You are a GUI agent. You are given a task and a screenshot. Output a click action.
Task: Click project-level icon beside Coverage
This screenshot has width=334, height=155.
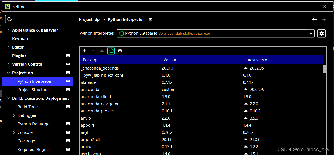[68, 141]
